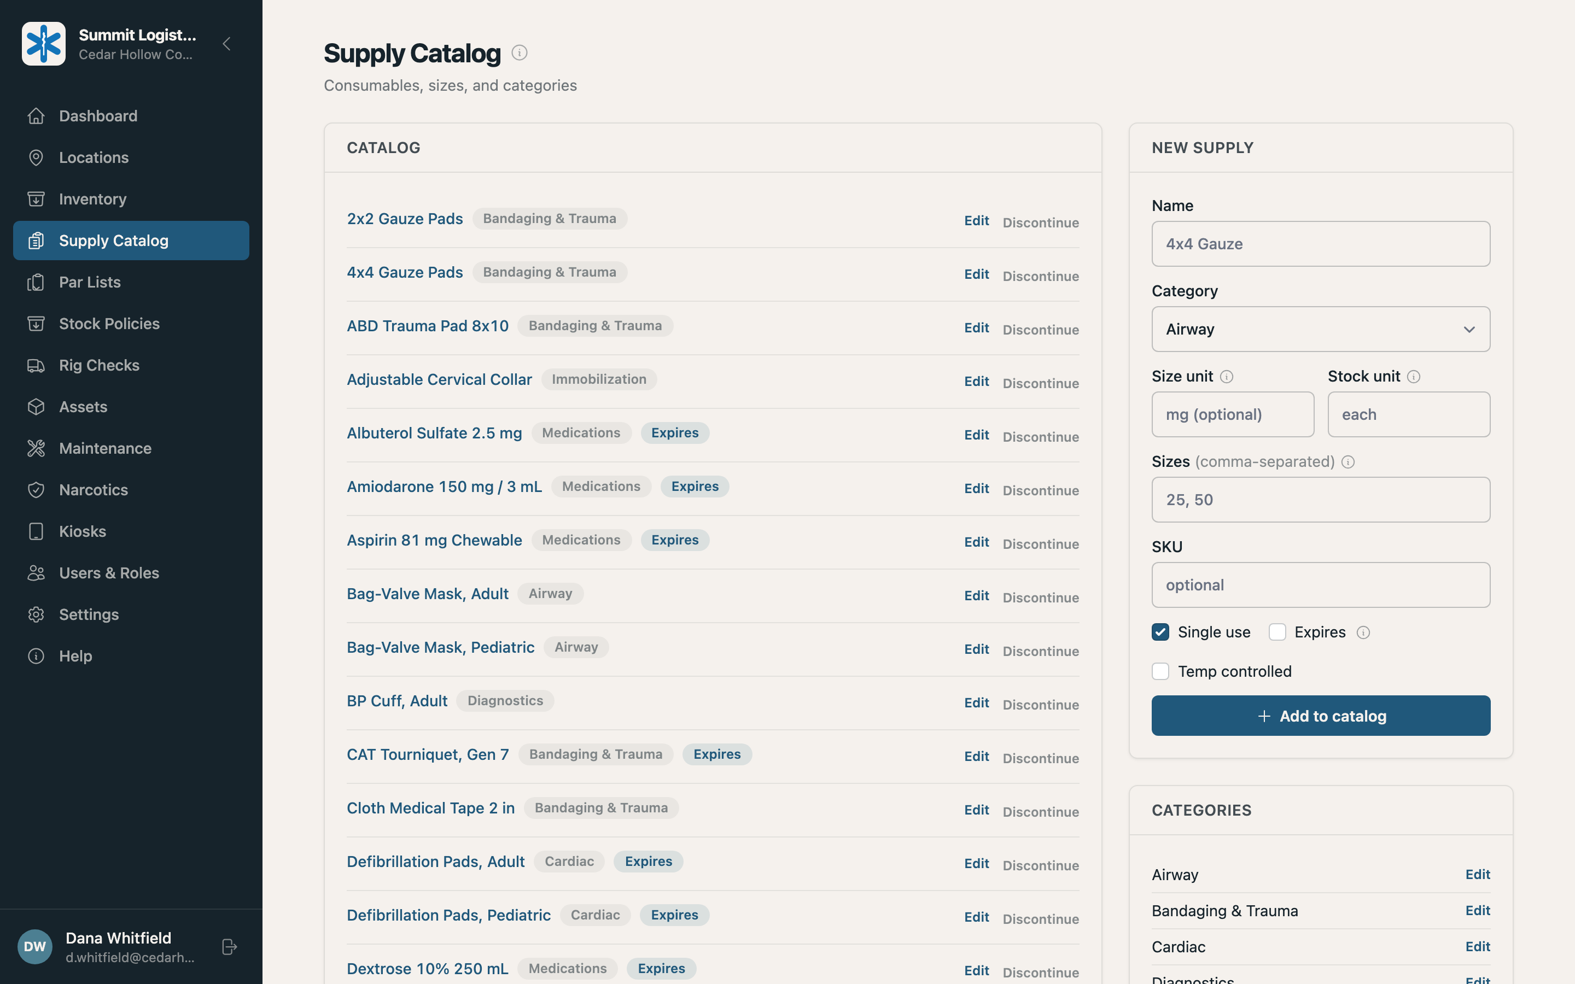Enable the Expires checkbox
The width and height of the screenshot is (1575, 984).
coord(1277,632)
